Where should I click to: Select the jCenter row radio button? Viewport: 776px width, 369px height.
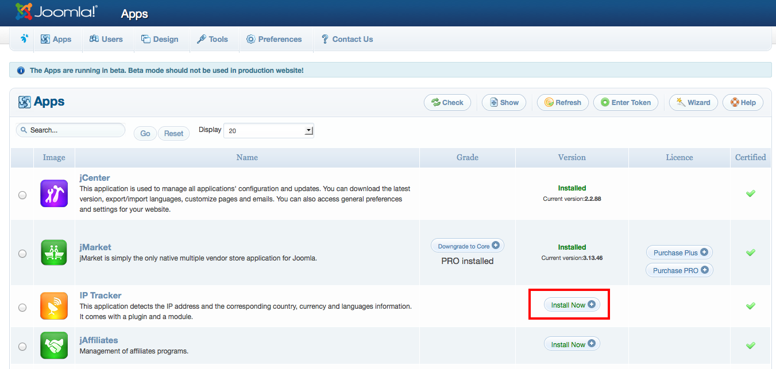coord(22,195)
